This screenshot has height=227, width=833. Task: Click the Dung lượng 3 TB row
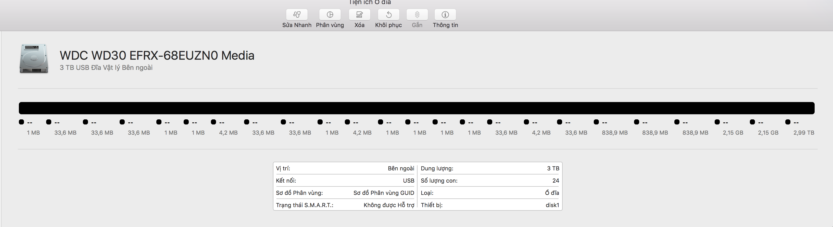[x=490, y=168]
